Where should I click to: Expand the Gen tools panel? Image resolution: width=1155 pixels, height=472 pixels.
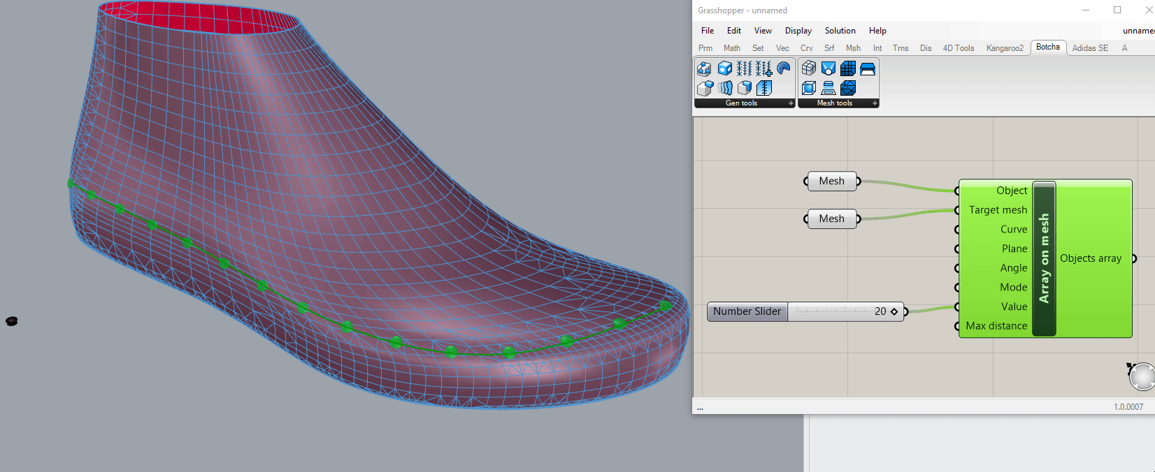click(791, 103)
